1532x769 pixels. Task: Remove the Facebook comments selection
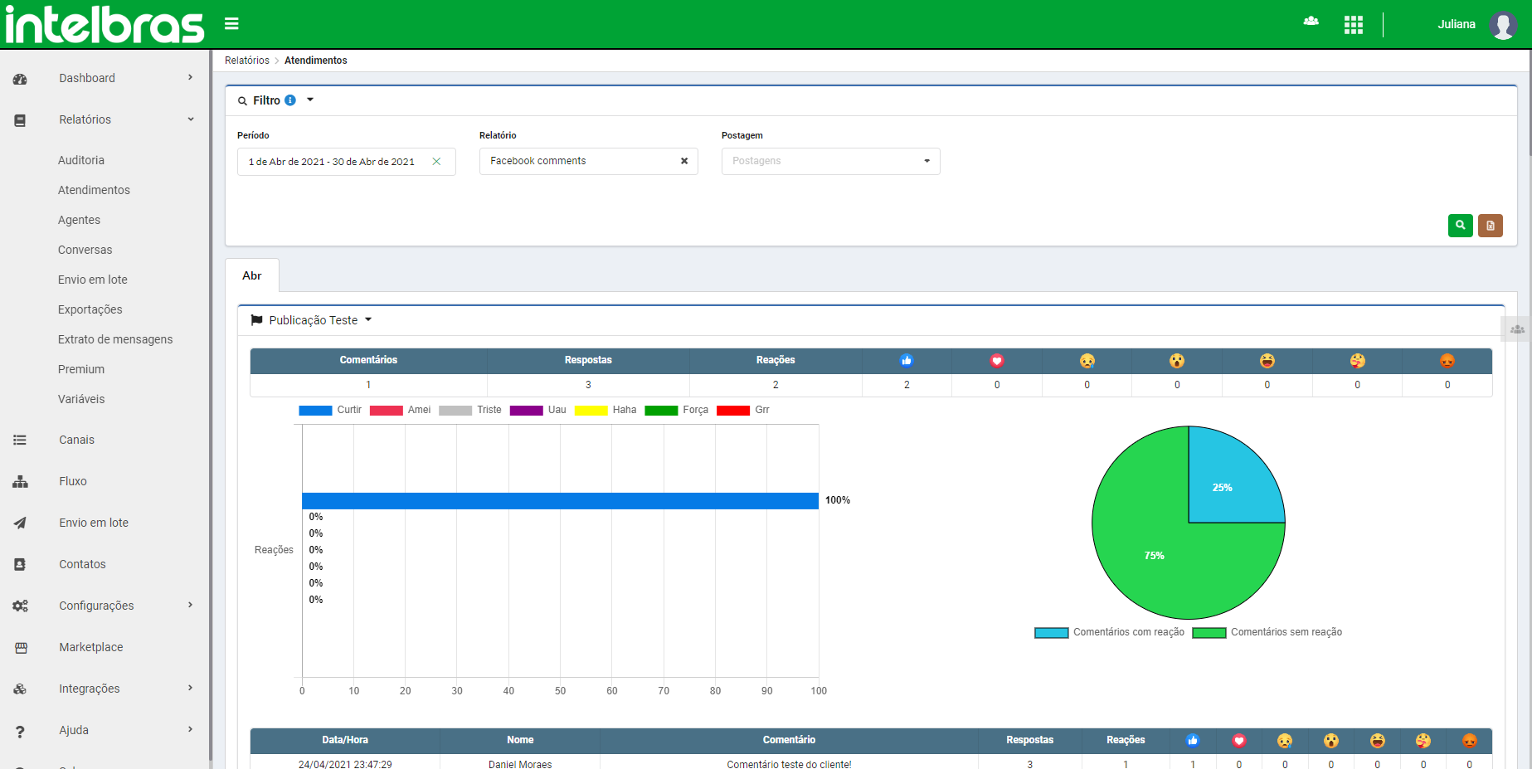point(684,161)
